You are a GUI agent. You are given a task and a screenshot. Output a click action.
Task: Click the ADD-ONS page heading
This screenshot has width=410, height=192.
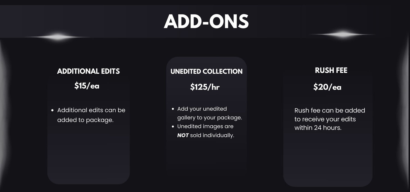click(206, 21)
